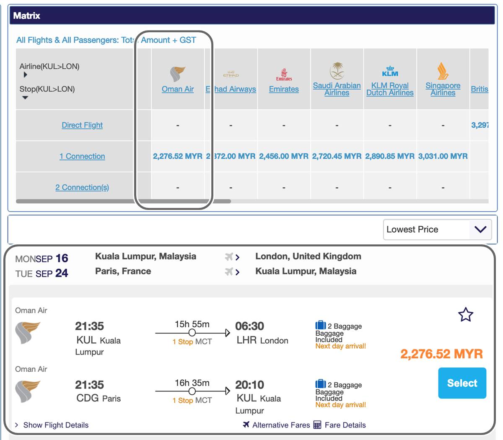Image resolution: width=503 pixels, height=440 pixels.
Task: Select the 3,031.00 MYR Singapore Airlines fare
Action: [443, 156]
